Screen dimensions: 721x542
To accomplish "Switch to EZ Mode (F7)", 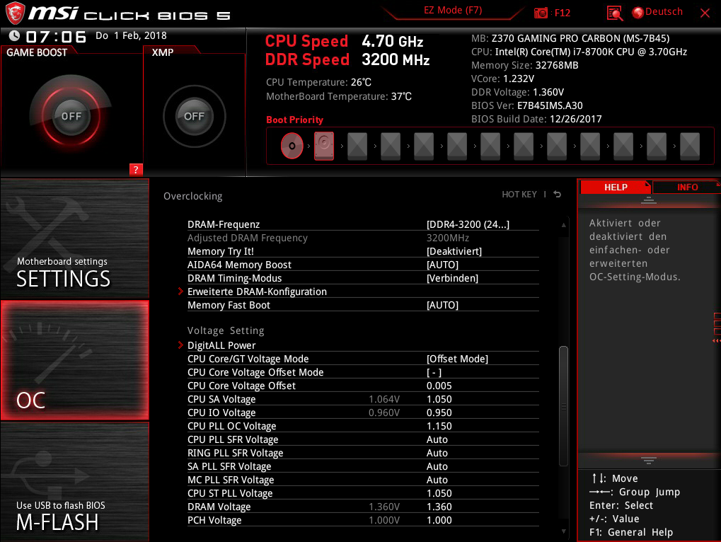I will (453, 10).
